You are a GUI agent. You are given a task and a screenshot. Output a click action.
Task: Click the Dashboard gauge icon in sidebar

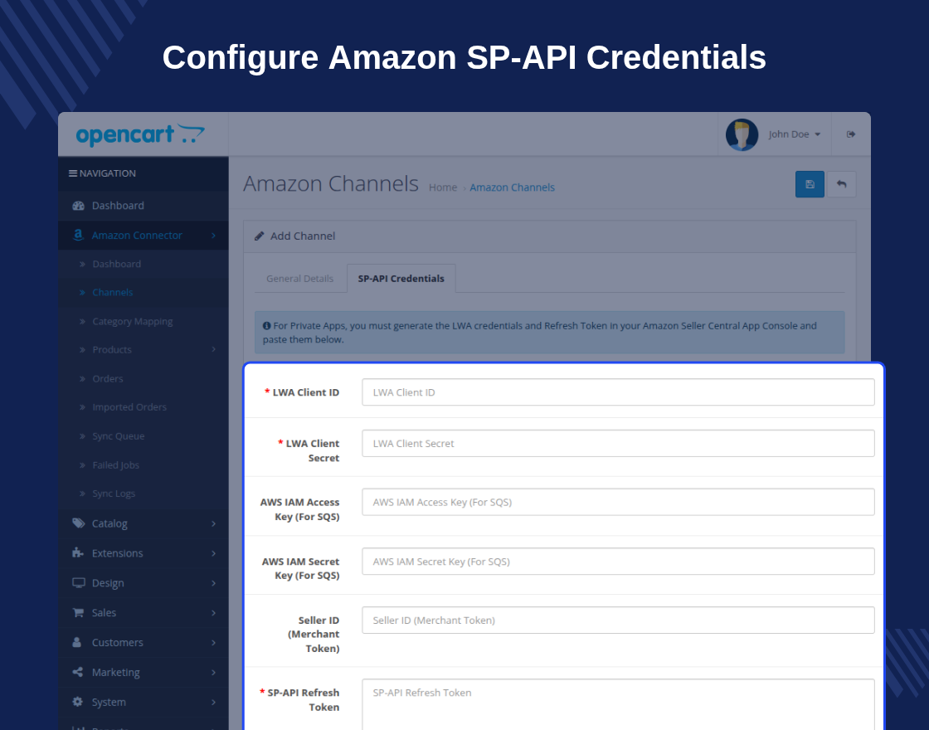(x=78, y=206)
